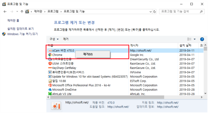Click the AhnLab V3 Lite icon
The height and width of the screenshot is (113, 208).
50,94
